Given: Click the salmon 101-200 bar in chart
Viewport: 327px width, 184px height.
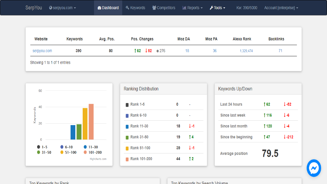Looking at the screenshot, I should (x=91, y=122).
